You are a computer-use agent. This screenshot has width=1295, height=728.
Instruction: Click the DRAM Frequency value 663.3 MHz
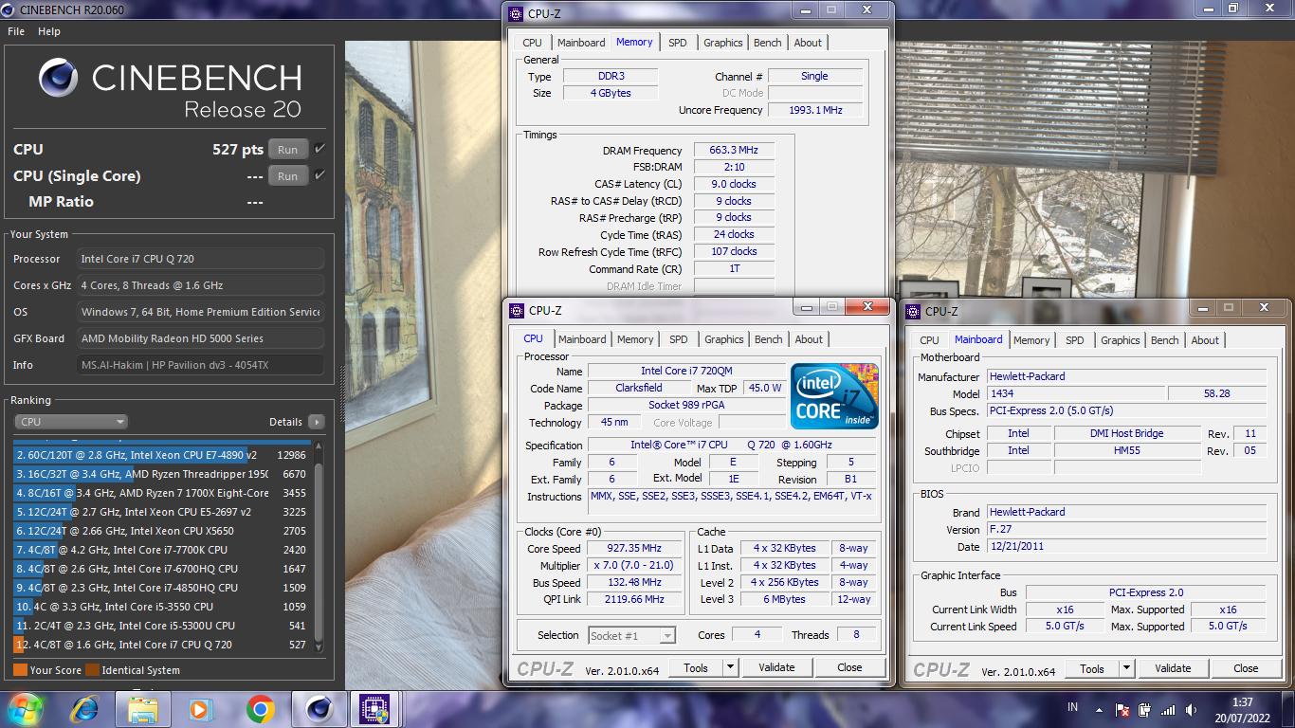734,151
